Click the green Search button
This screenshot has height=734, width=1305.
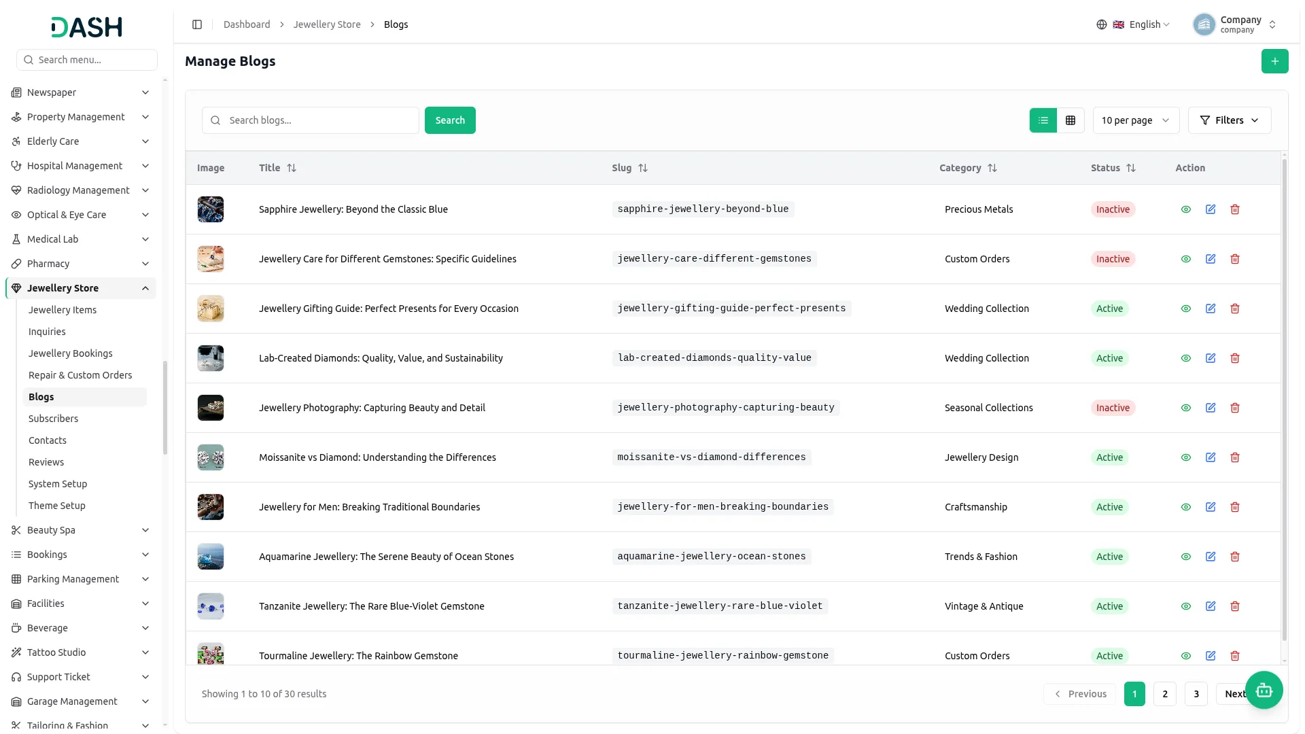click(x=450, y=120)
